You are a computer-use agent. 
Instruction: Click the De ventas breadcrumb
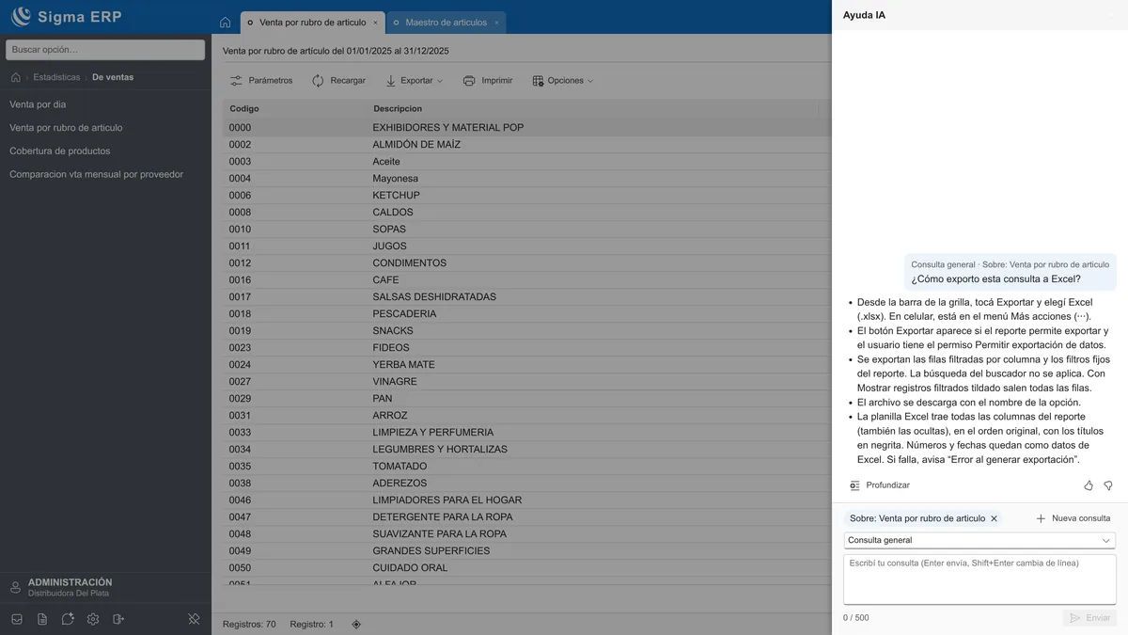coord(113,77)
